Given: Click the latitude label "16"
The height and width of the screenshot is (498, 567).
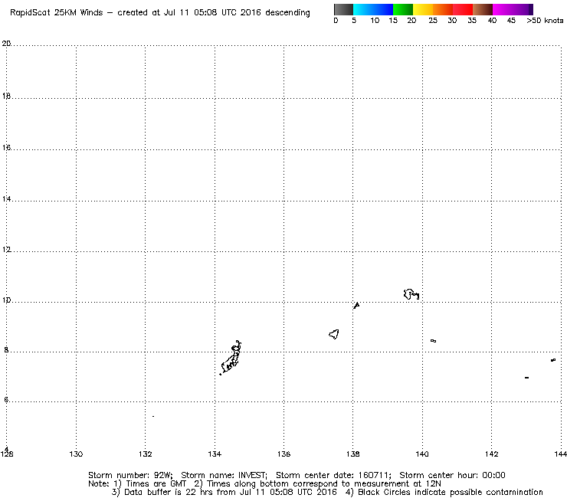Looking at the screenshot, I should pyautogui.click(x=6, y=148).
